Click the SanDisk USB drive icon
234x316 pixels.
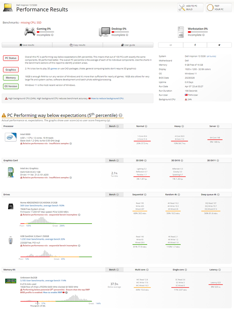(x=11, y=240)
